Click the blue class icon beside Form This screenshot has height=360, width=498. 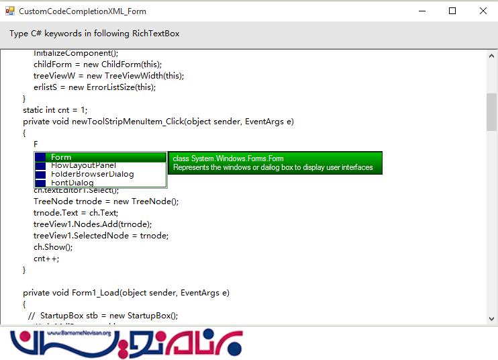[x=40, y=157]
